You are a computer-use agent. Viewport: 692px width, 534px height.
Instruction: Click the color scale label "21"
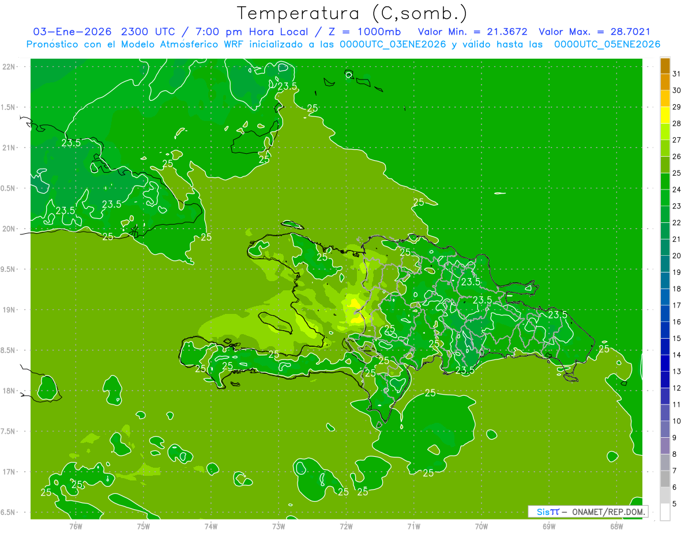point(677,239)
